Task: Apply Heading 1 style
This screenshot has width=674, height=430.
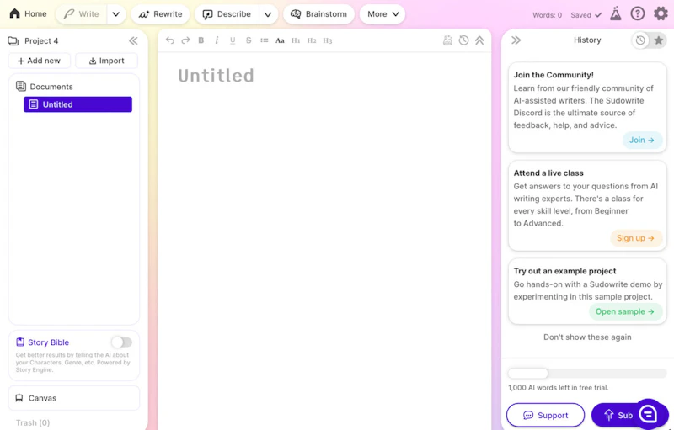Action: point(296,40)
